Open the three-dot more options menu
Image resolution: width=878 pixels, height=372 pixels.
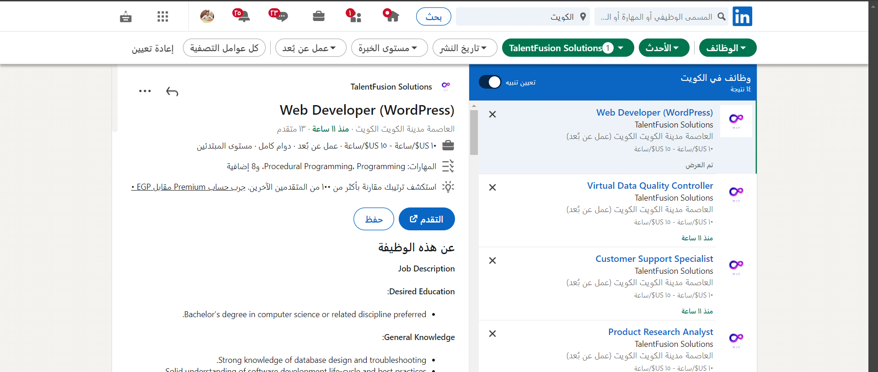coord(145,91)
